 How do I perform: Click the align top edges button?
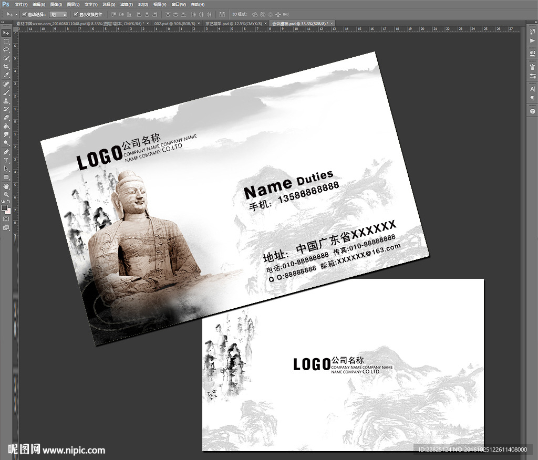113,14
